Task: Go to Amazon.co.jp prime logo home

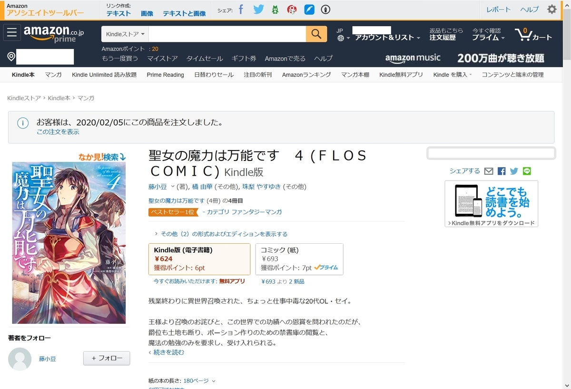Action: (x=54, y=33)
